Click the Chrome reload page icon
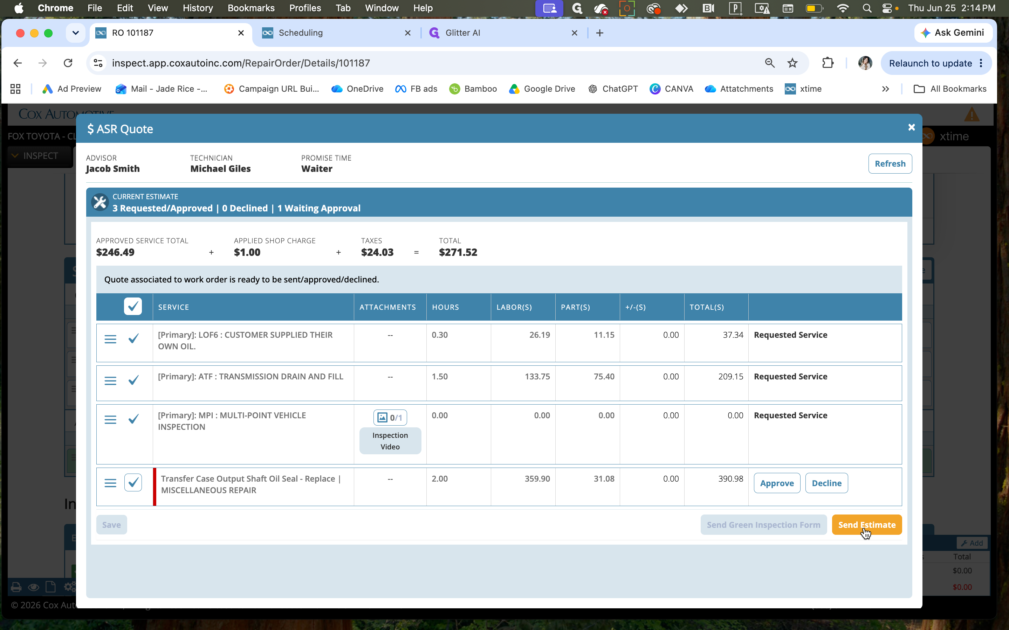The height and width of the screenshot is (630, 1009). 68,63
